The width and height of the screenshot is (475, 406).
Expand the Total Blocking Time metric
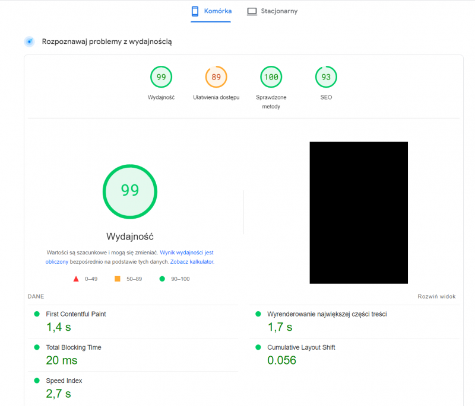click(74, 347)
